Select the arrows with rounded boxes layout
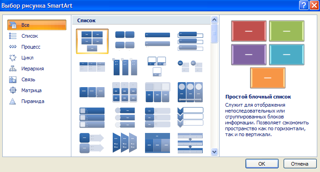The height and width of the screenshot is (172, 320). (x=92, y=143)
